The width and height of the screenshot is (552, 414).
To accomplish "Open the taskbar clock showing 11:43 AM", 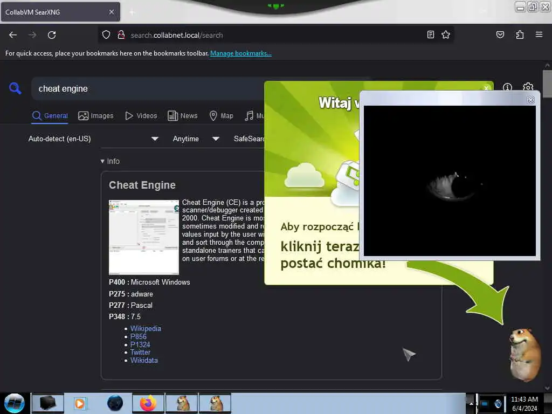I will coord(524,403).
